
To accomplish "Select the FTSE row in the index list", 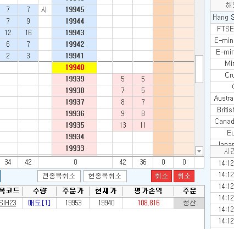I will (x=222, y=29).
